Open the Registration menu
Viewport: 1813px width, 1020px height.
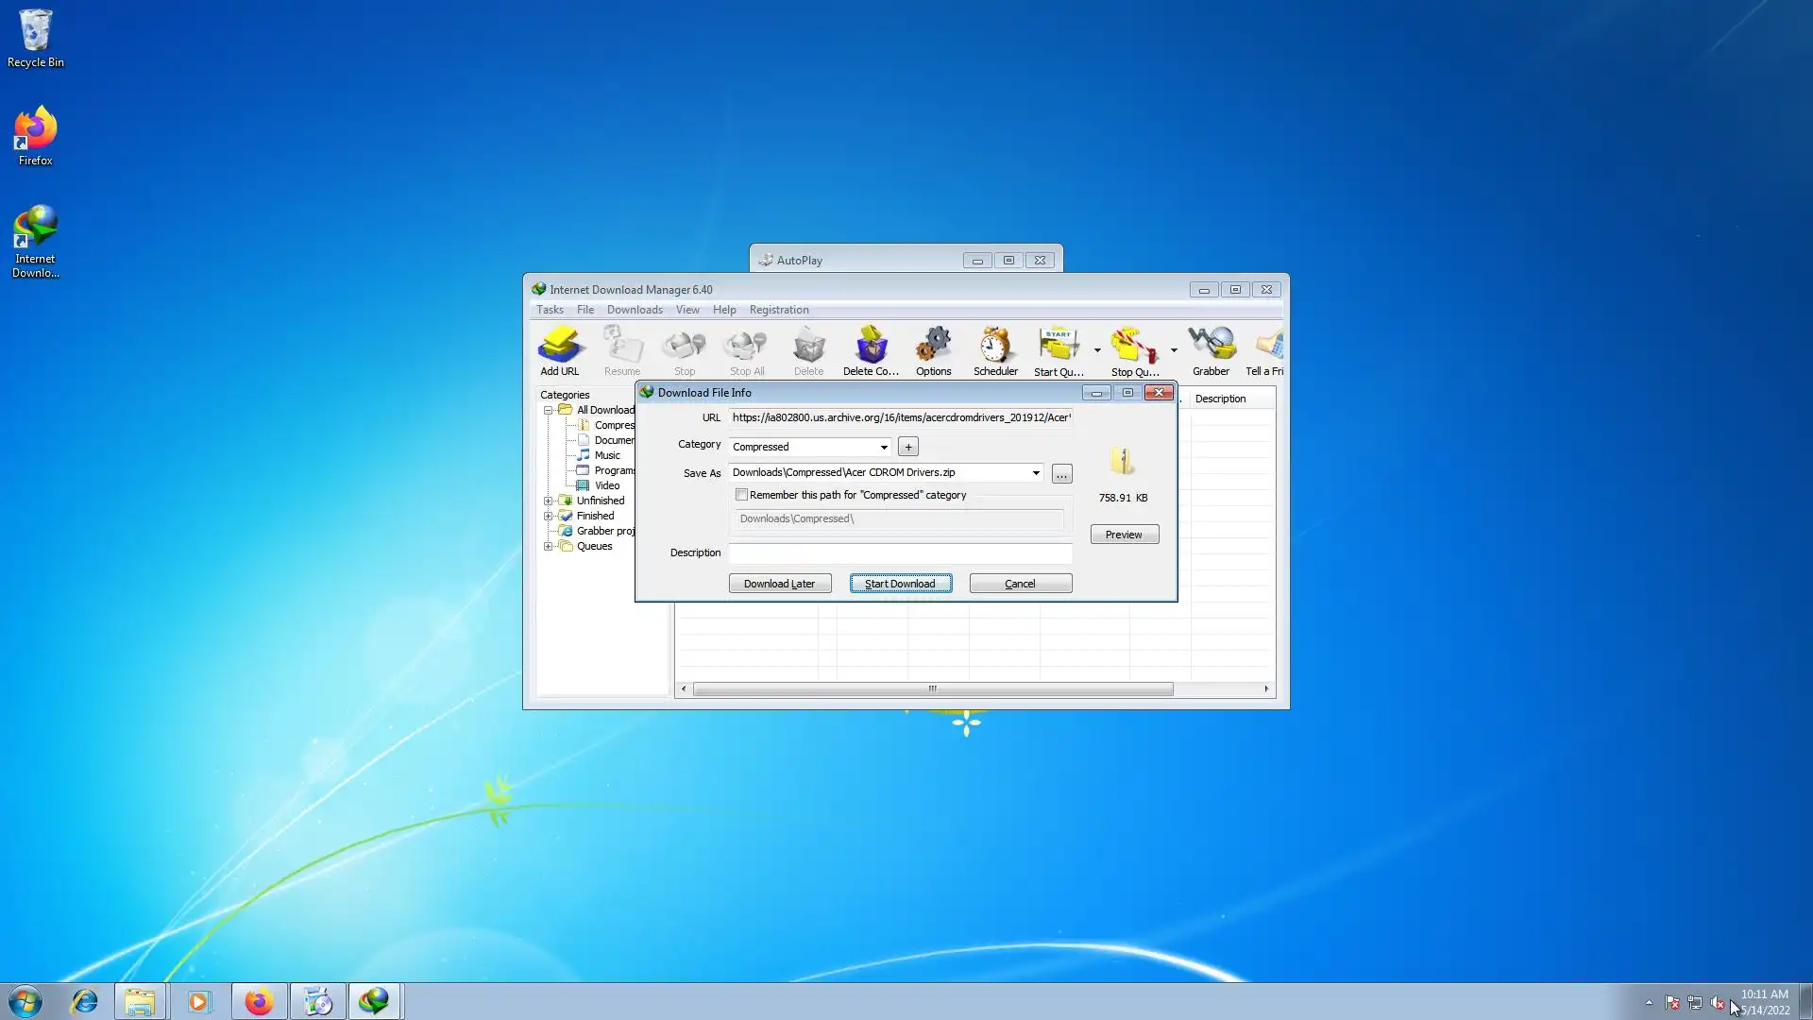click(x=779, y=310)
